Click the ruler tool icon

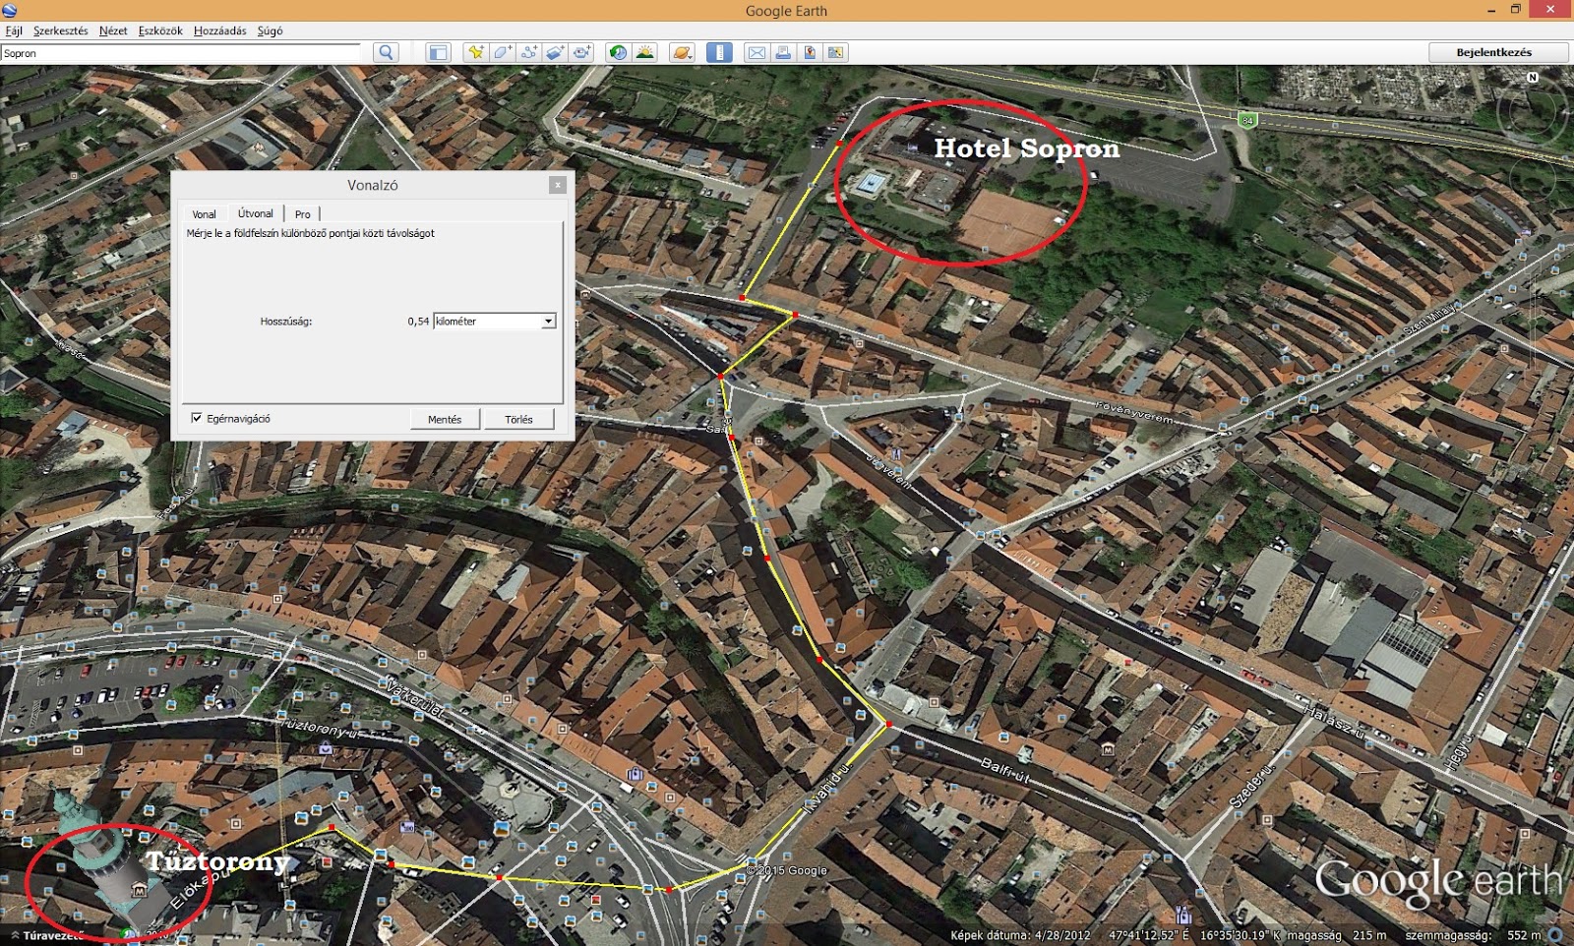(719, 53)
